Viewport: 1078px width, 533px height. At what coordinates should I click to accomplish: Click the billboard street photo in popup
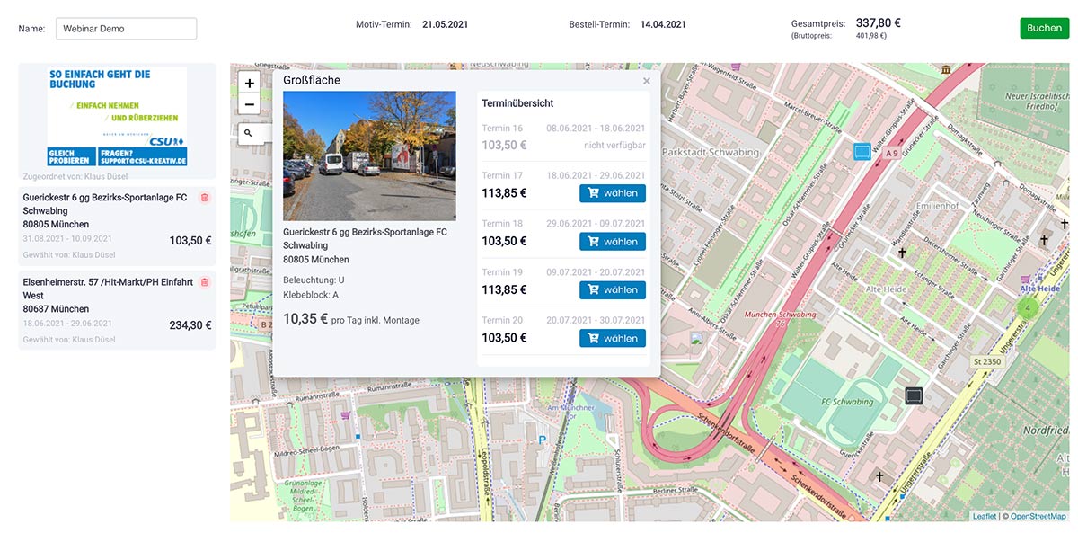coord(369,155)
